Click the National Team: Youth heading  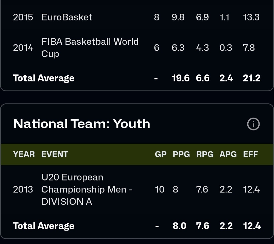81,124
